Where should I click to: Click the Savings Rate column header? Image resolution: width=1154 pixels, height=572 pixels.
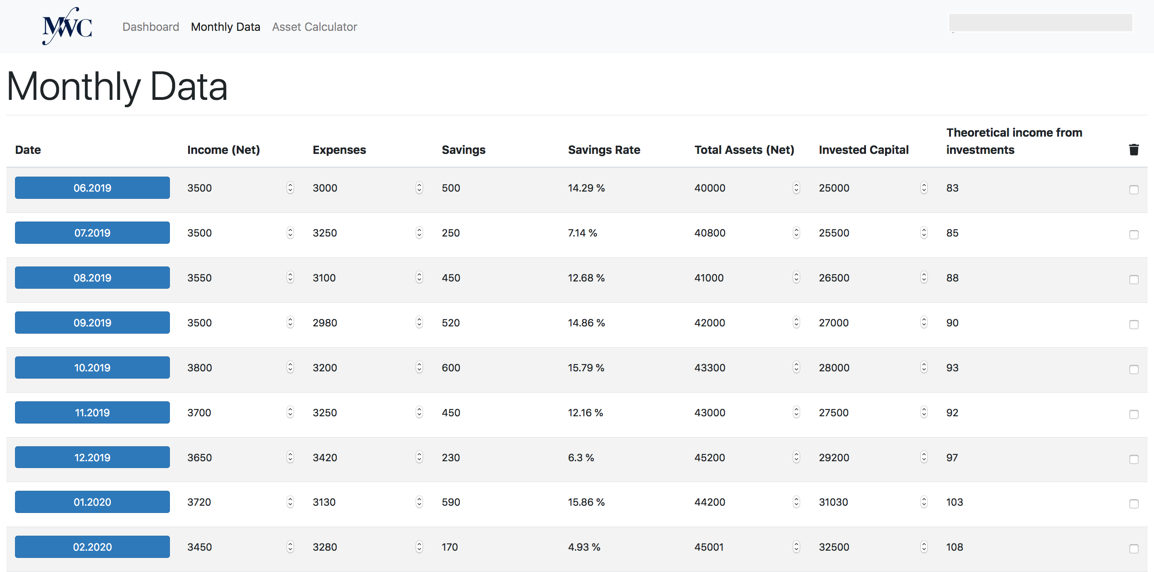(x=604, y=150)
